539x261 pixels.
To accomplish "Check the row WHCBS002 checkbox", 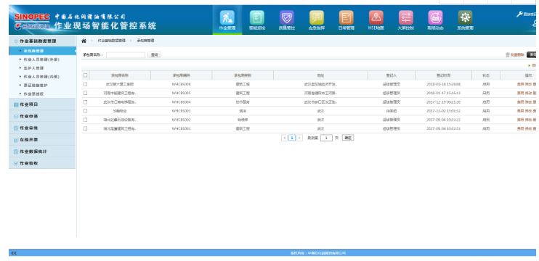I will click(85, 120).
